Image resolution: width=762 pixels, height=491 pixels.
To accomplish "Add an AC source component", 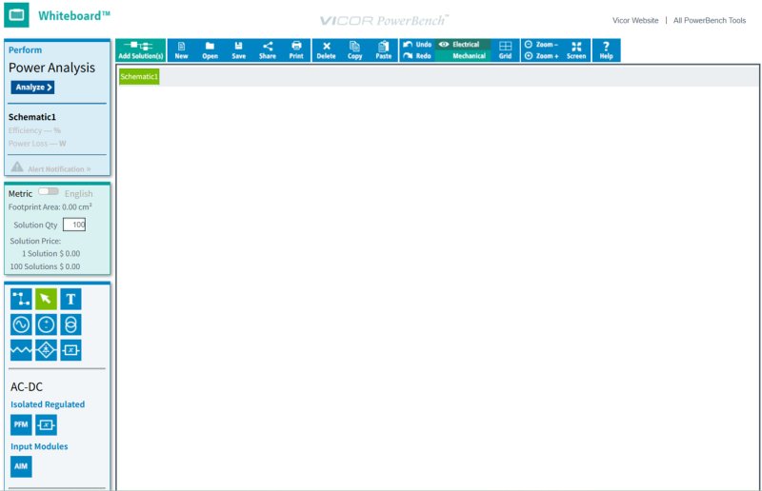I will (x=21, y=324).
